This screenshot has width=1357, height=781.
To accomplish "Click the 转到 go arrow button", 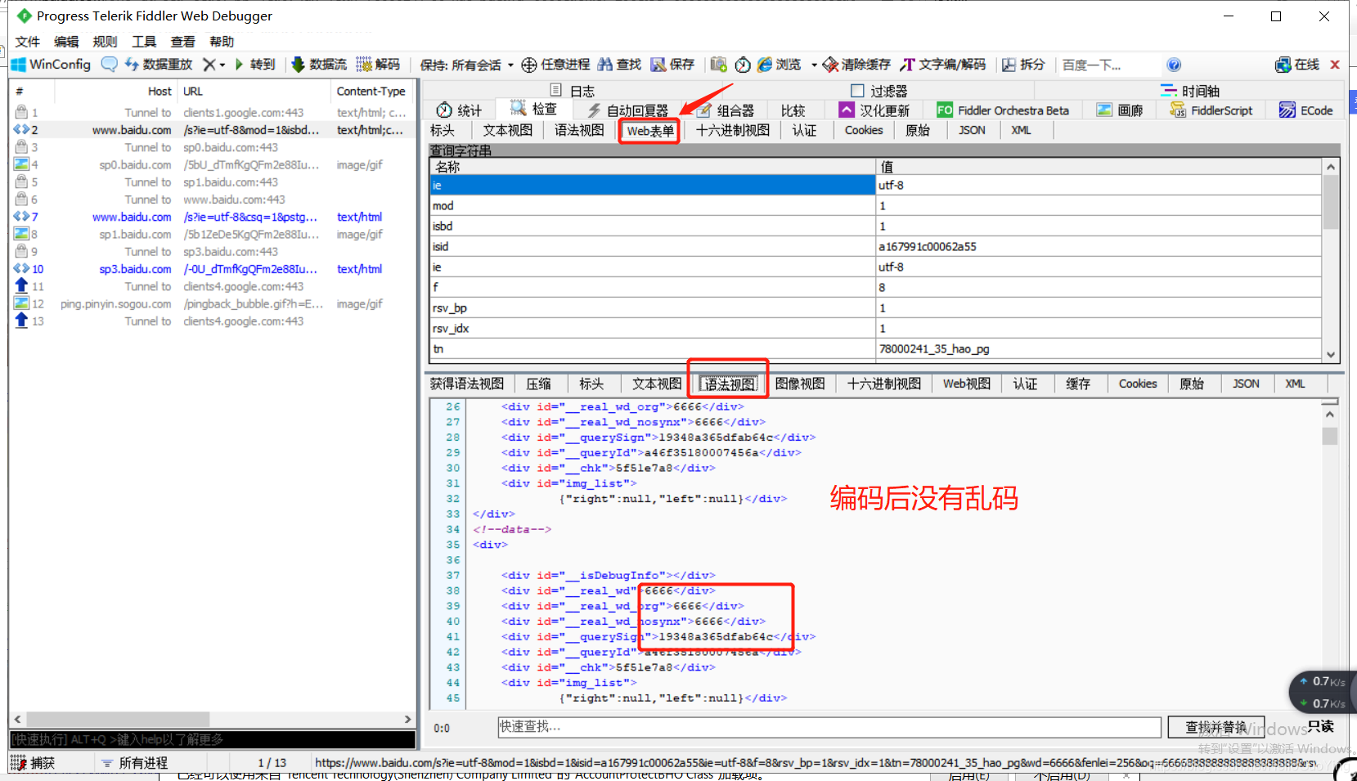I will click(x=255, y=65).
